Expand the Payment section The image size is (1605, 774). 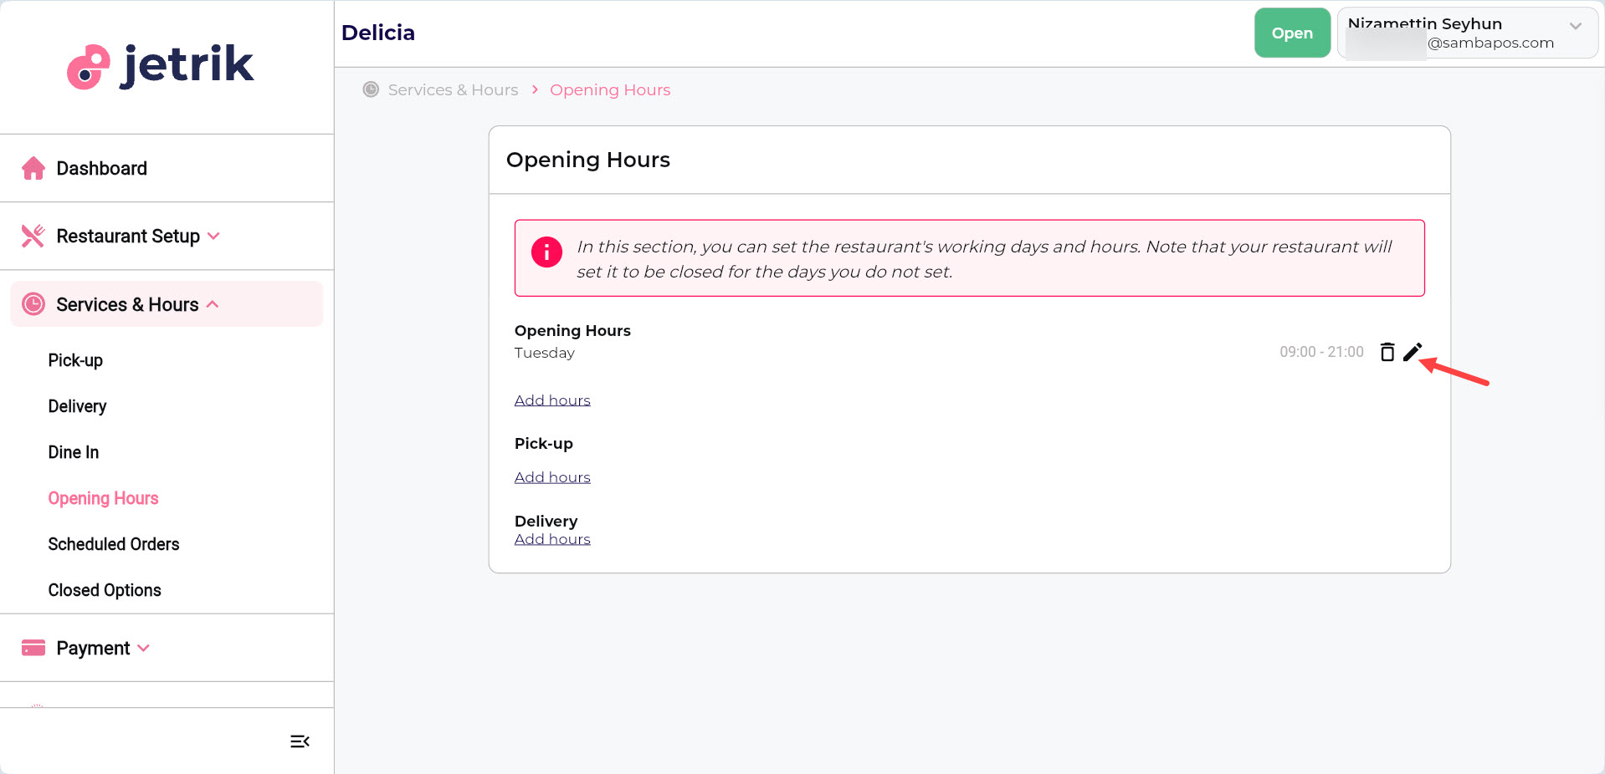click(x=144, y=647)
